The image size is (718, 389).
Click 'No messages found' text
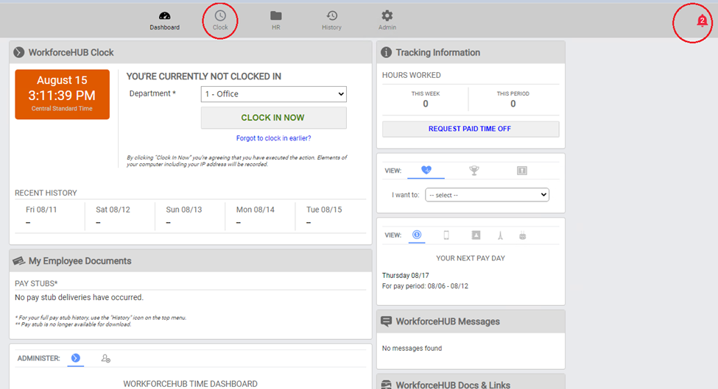click(x=412, y=349)
